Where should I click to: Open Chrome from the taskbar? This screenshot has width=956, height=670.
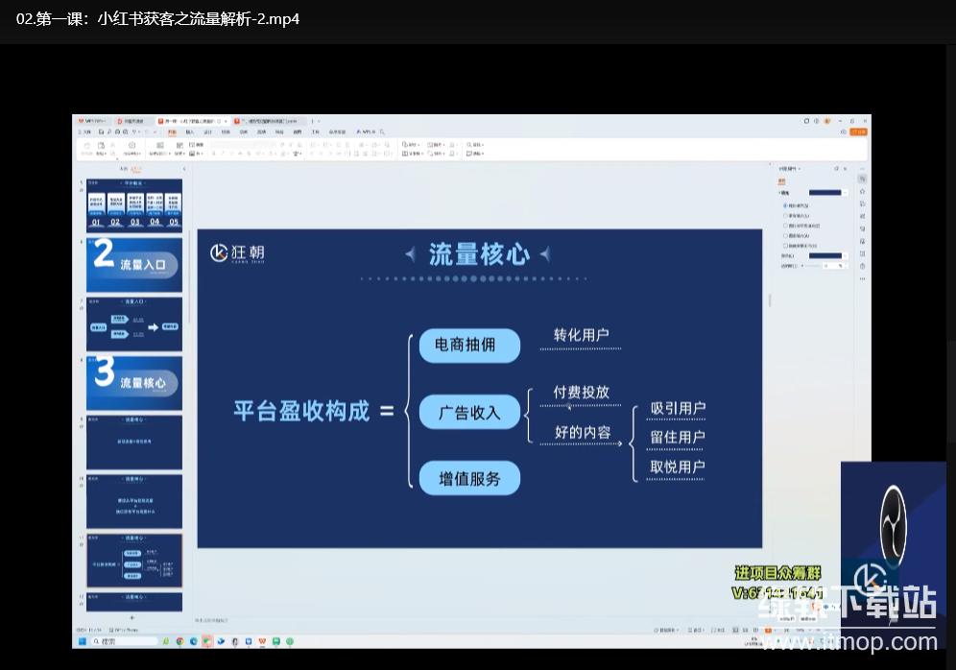179,640
